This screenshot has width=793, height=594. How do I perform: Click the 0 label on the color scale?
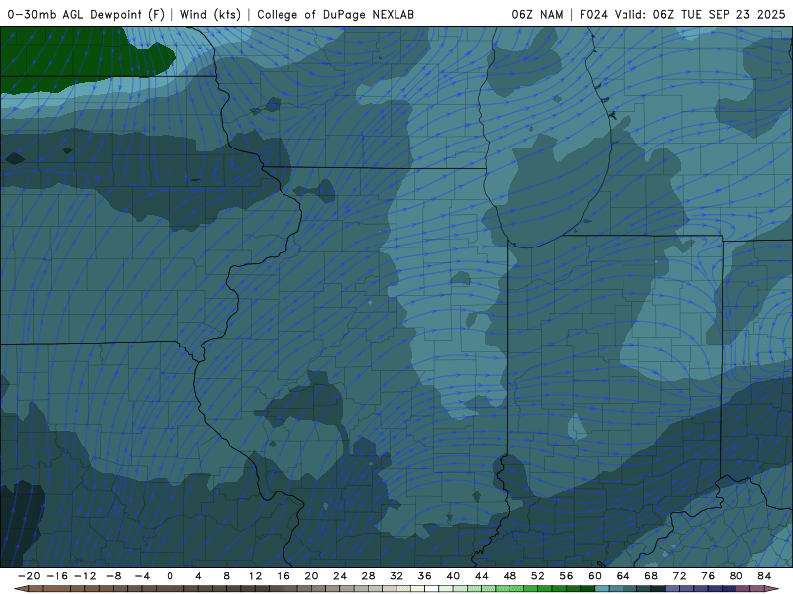pyautogui.click(x=170, y=576)
